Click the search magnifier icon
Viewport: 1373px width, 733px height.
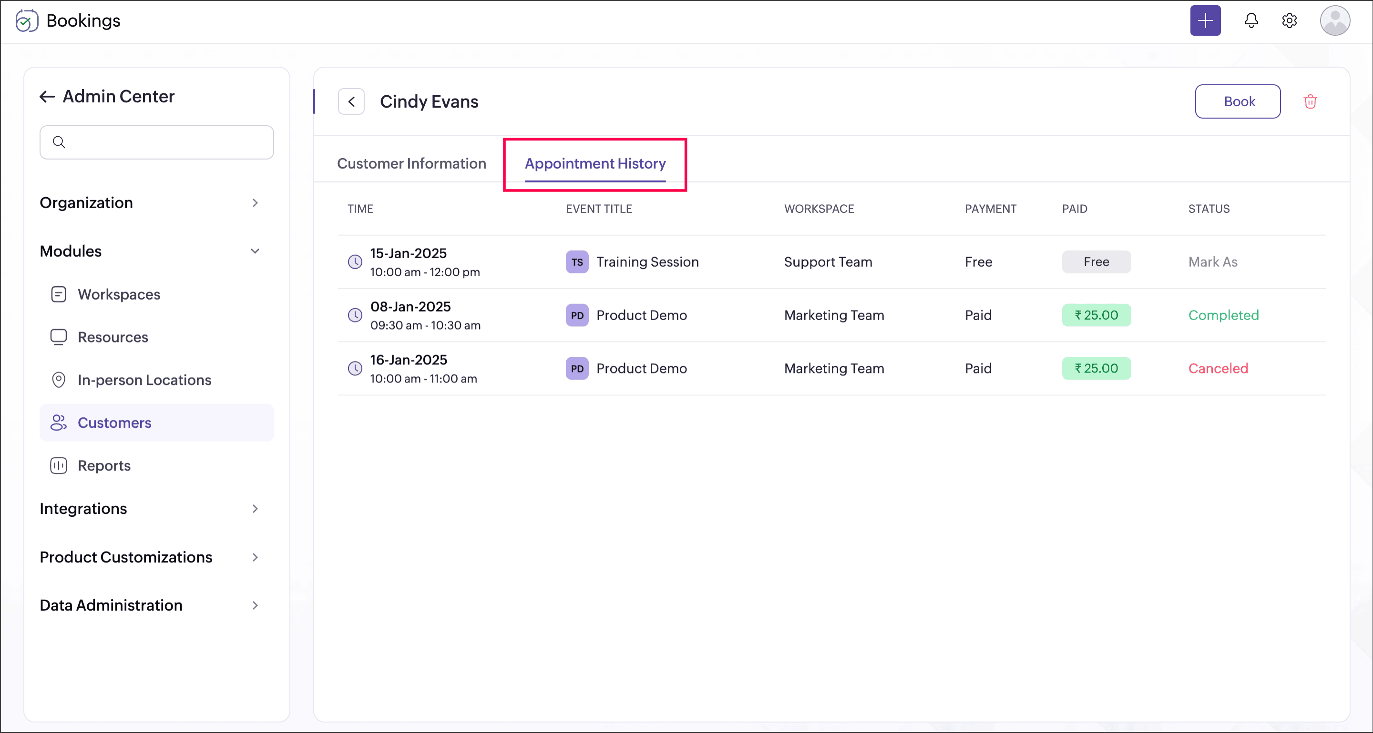pos(59,142)
